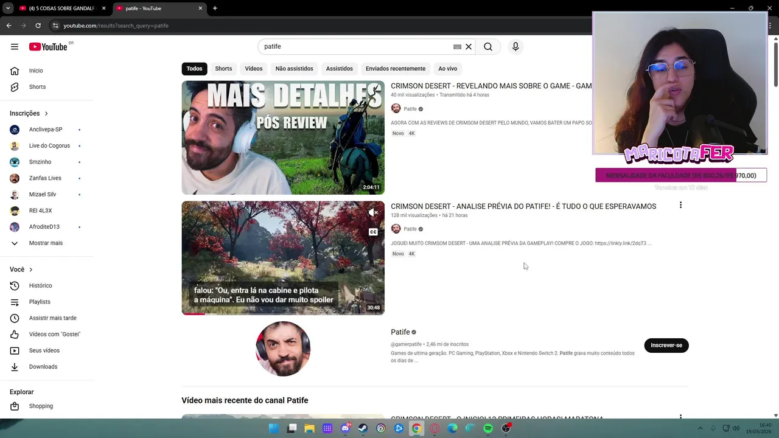779x438 pixels.
Task: Select the Shorts filter chip
Action: 223,69
